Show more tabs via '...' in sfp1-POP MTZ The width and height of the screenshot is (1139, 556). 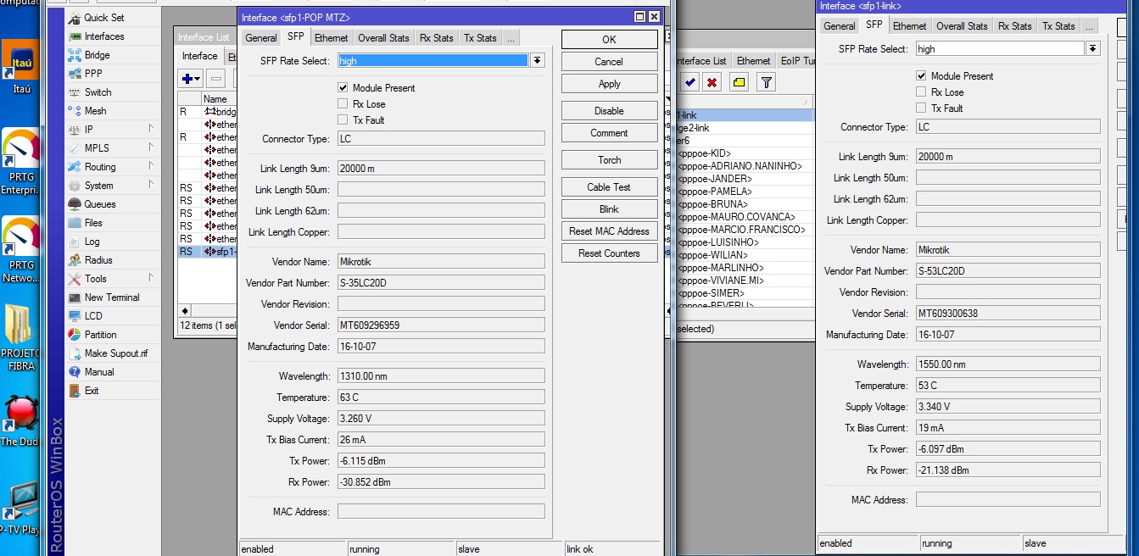[511, 38]
